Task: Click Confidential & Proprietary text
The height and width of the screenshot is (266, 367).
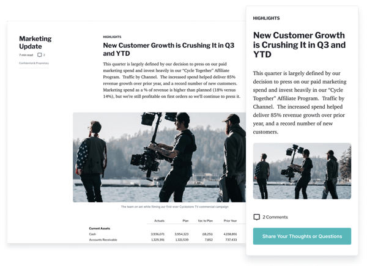Action: tap(34, 63)
